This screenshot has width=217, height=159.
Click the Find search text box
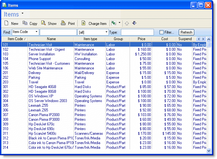tap(58, 32)
